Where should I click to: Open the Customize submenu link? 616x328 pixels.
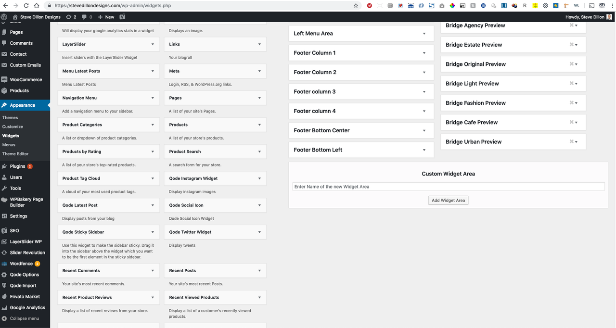click(13, 126)
